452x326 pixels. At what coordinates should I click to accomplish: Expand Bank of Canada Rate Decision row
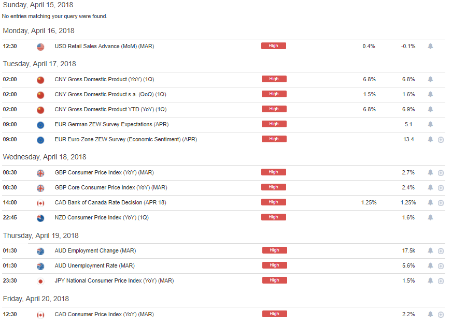click(441, 203)
